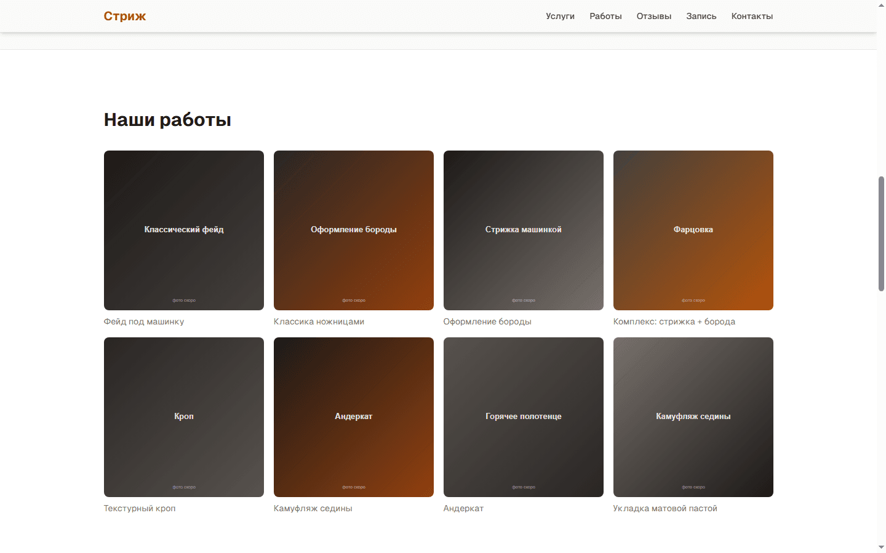
Task: Open the Оформление бороды work tile
Action: click(354, 230)
